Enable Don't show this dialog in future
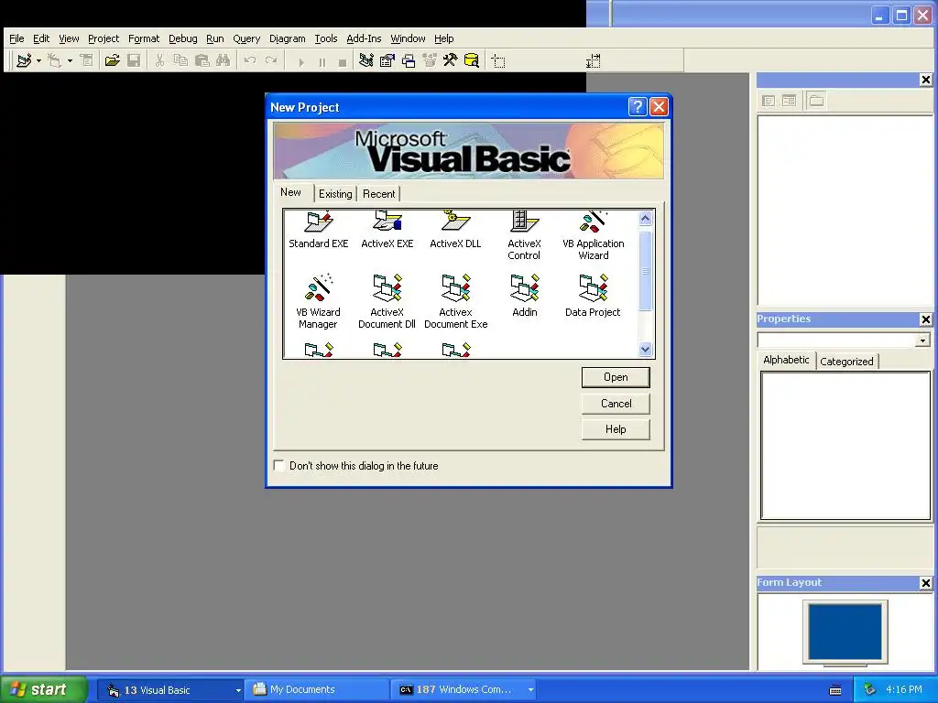Image resolution: width=938 pixels, height=703 pixels. pyautogui.click(x=278, y=465)
